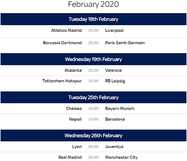187x161 pixels.
Task: Open the Liverpool team link
Action: coord(114,30)
